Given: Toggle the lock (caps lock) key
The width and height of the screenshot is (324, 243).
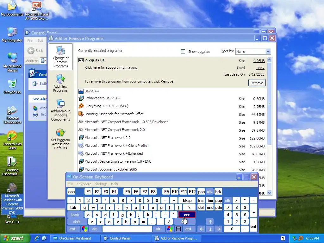Looking at the screenshot, I should pos(75,215).
